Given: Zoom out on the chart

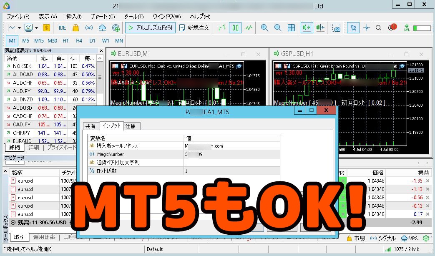Looking at the screenshot, I should pos(278,28).
